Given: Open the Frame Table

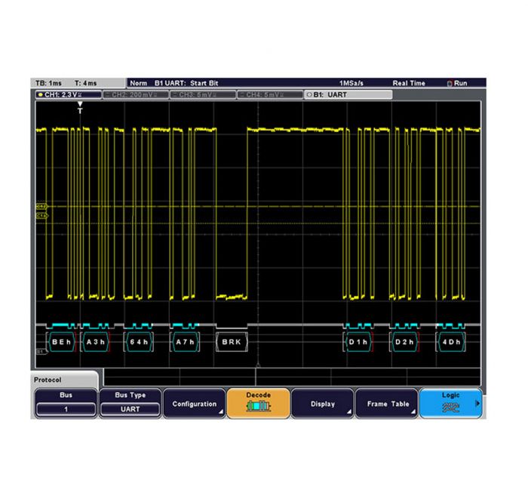Looking at the screenshot, I should 387,404.
